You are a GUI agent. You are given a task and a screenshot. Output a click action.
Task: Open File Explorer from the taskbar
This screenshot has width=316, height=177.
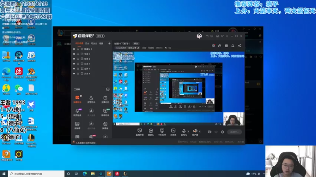(93, 173)
